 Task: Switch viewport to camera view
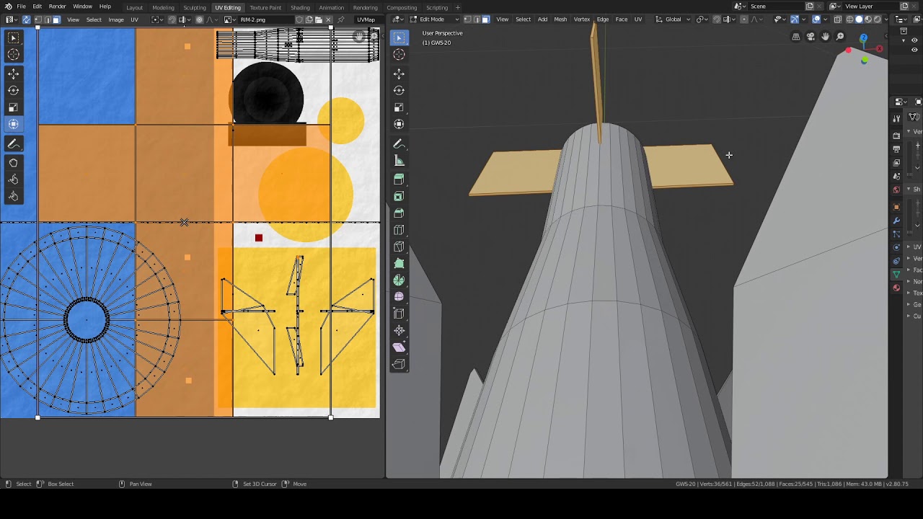811,37
